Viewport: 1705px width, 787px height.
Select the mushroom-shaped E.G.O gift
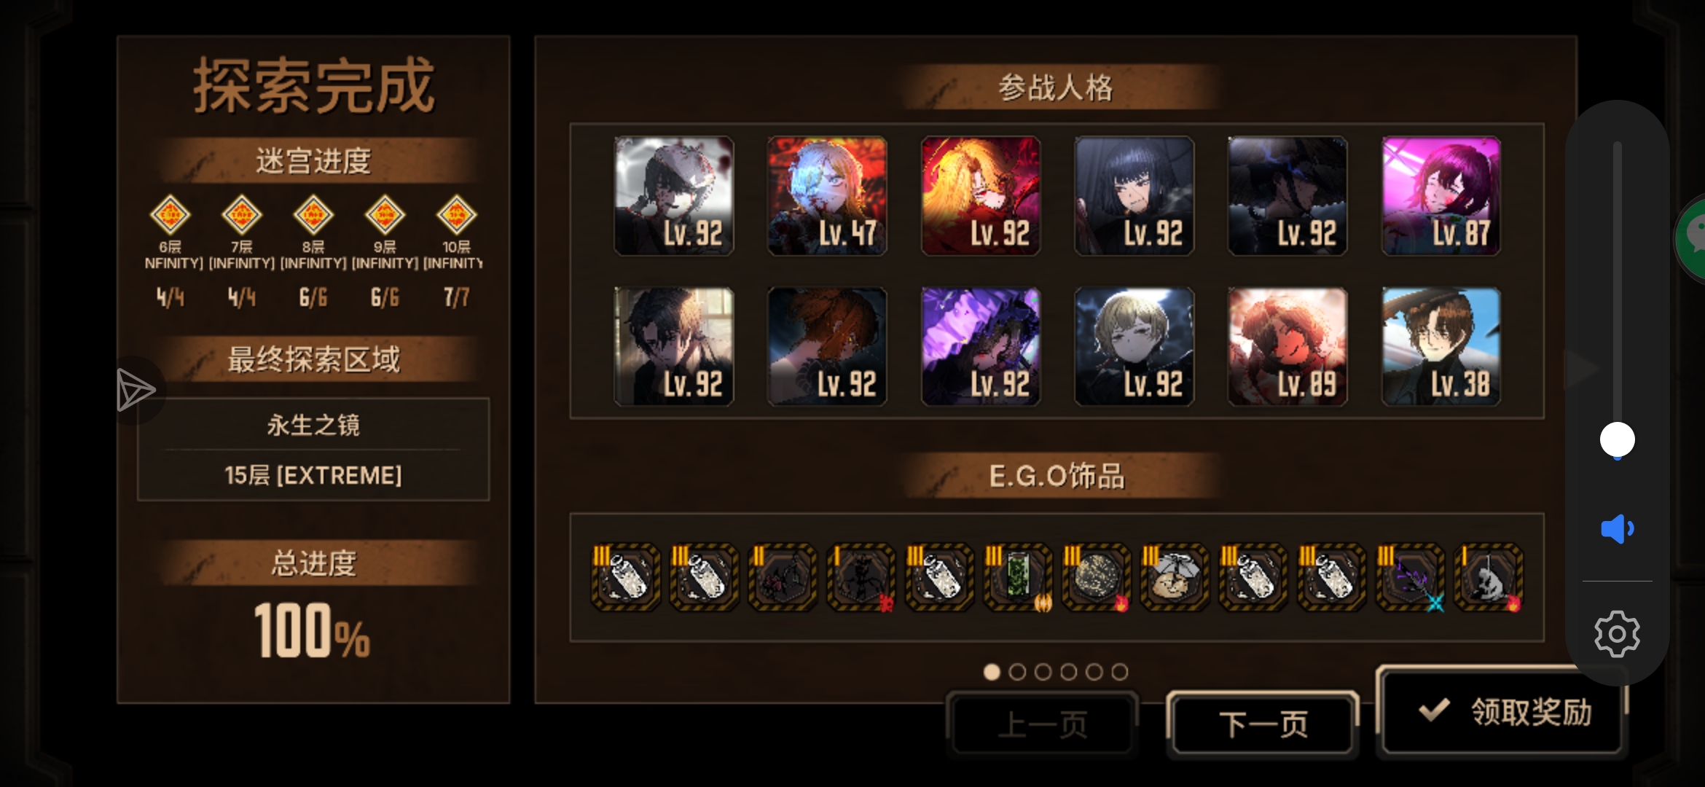[x=1175, y=577]
